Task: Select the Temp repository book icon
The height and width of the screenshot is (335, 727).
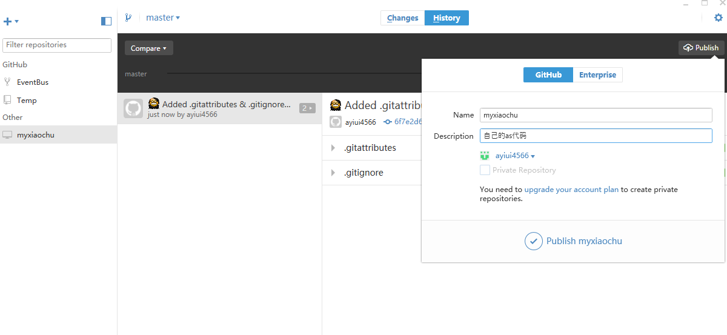Action: 7,100
